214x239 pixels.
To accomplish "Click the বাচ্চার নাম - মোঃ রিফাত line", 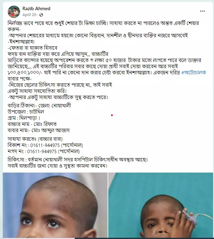I will click(x=32, y=124).
